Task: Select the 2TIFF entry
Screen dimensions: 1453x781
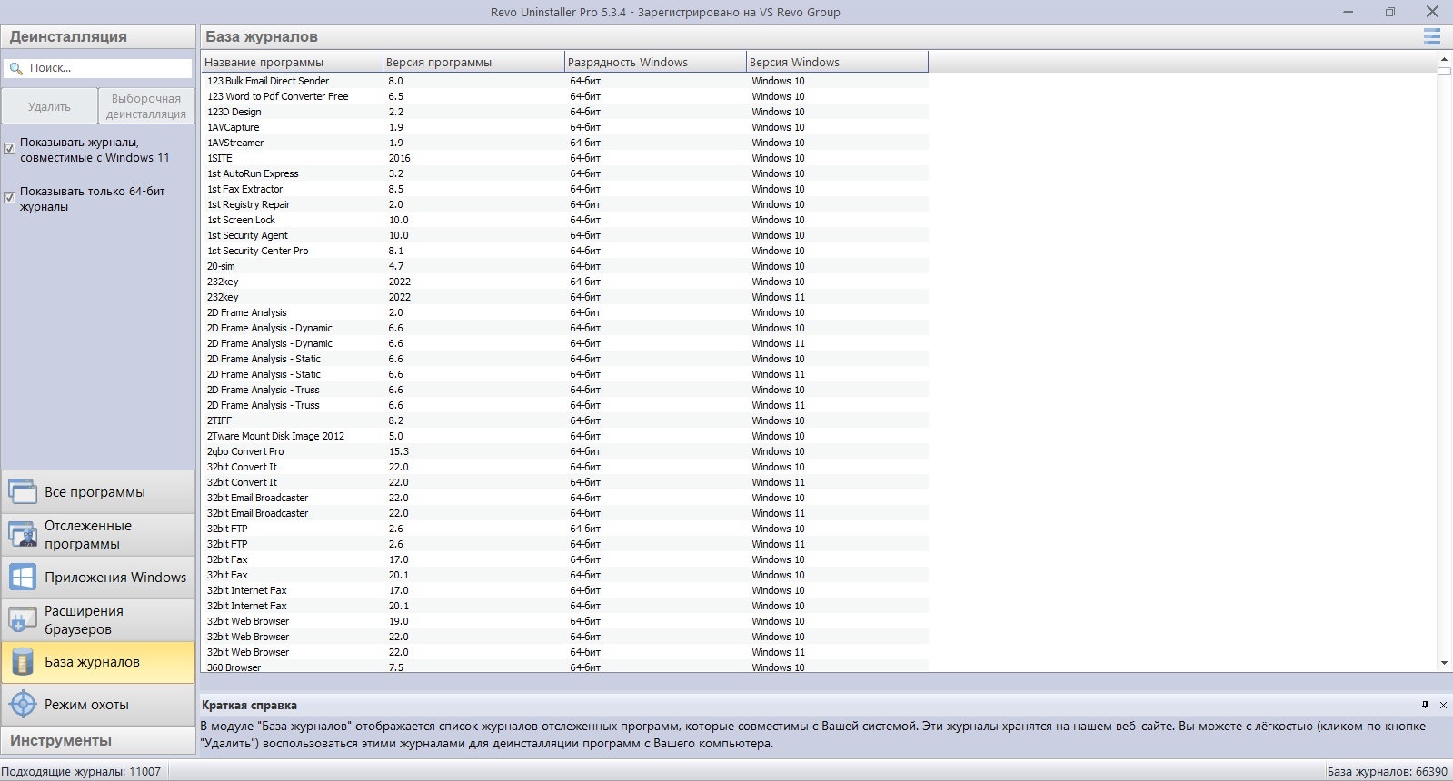Action: tap(564, 420)
